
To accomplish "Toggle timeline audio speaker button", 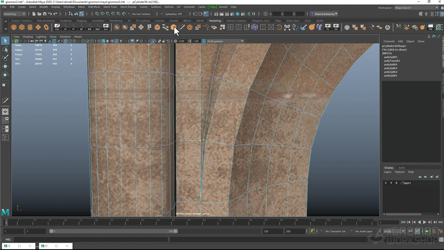I will point(427,231).
